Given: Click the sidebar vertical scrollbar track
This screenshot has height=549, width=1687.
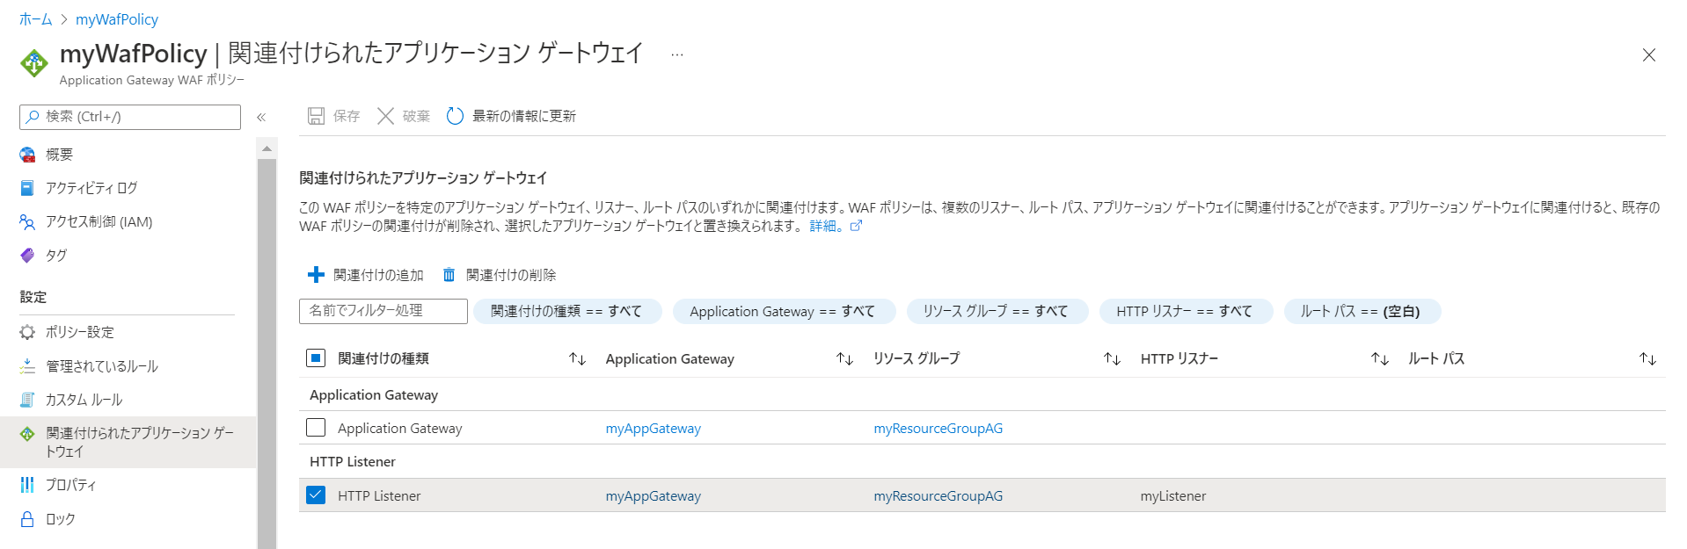Looking at the screenshot, I should (x=267, y=351).
